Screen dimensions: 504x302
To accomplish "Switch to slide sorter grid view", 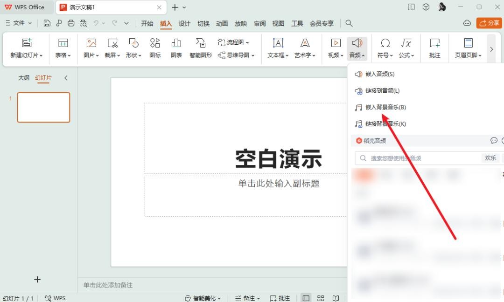I will click(321, 298).
